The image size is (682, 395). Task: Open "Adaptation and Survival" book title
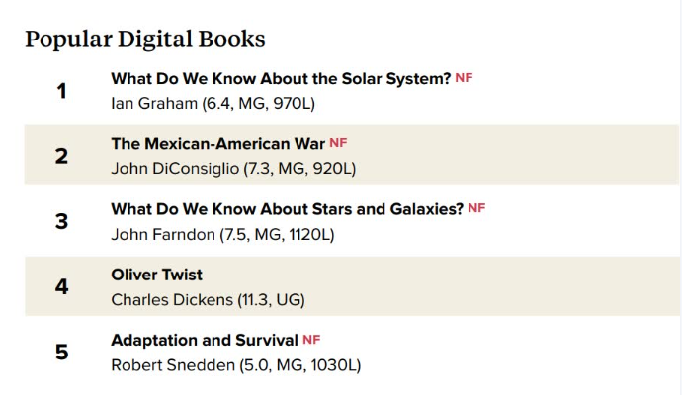click(205, 341)
